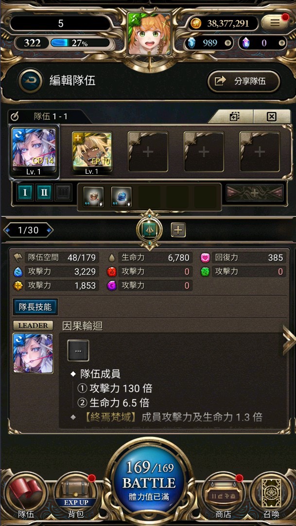The width and height of the screenshot is (296, 526).
Task: Add purple crystals with the plus icon
Action: point(281,43)
